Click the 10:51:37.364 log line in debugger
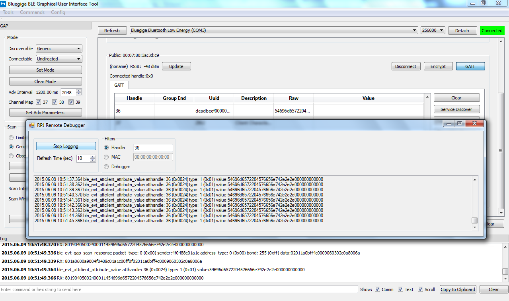Screen dimensions: 509x301 tap(179, 179)
